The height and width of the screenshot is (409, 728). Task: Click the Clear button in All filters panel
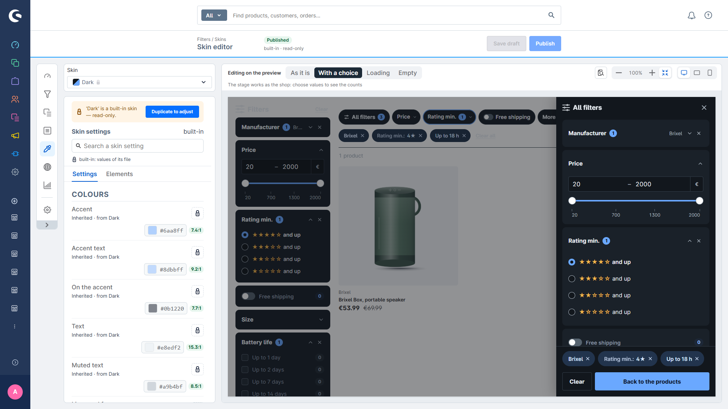pos(577,381)
